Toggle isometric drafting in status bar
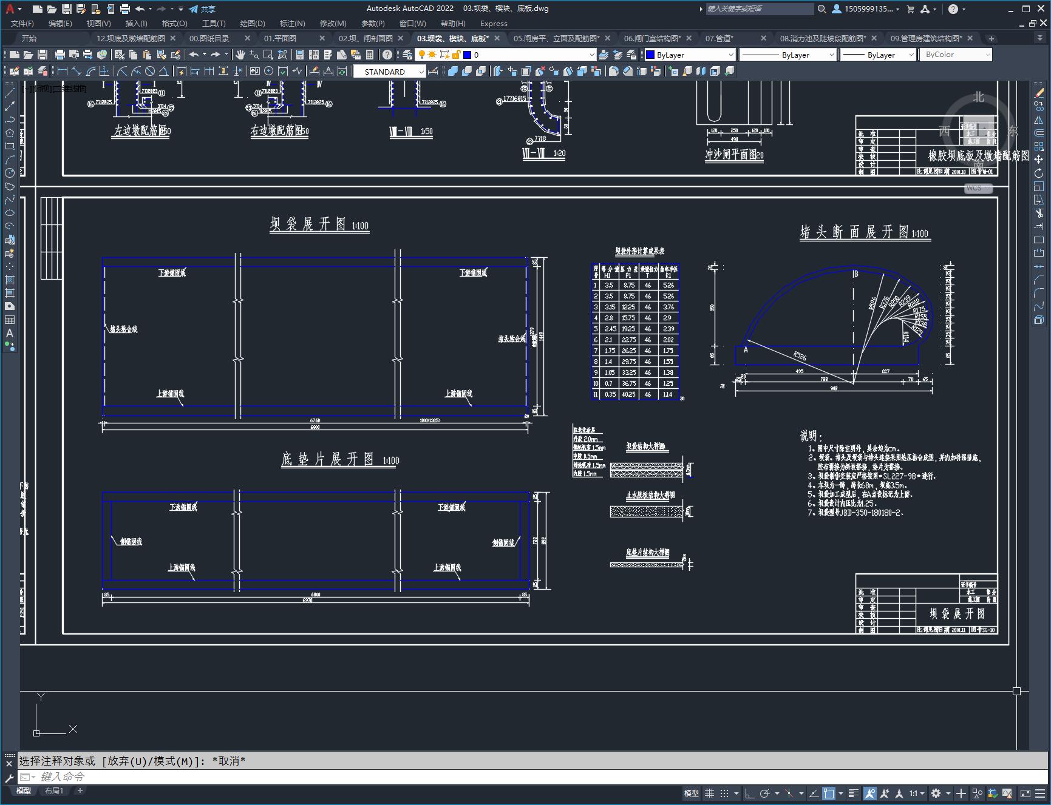1051x805 pixels. point(789,793)
